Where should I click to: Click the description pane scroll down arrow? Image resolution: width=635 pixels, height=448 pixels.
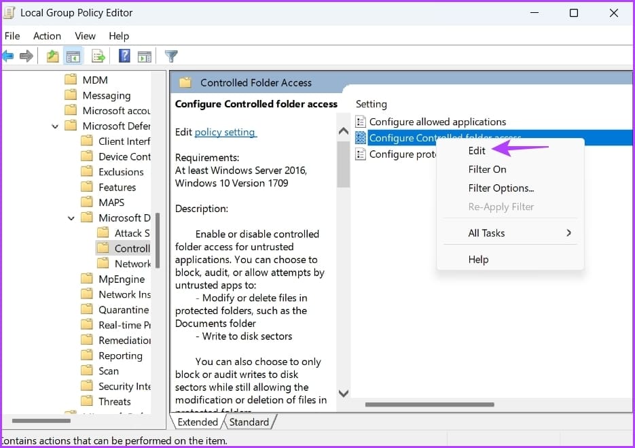click(344, 393)
